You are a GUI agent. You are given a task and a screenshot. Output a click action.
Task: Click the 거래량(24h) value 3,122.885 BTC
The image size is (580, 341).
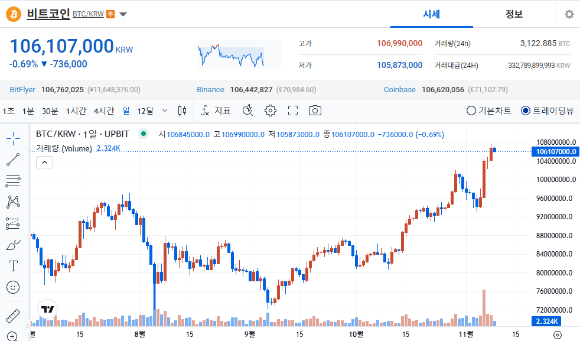click(x=545, y=43)
